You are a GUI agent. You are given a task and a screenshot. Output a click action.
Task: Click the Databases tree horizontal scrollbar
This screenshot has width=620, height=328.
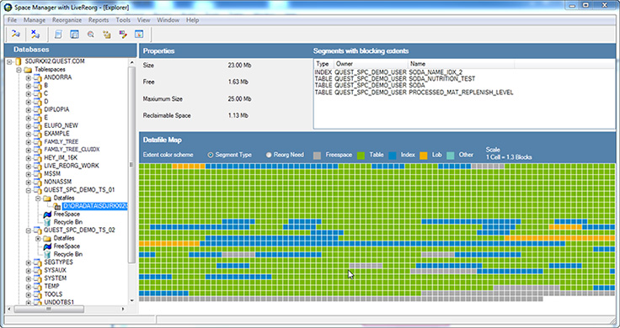tap(49, 309)
